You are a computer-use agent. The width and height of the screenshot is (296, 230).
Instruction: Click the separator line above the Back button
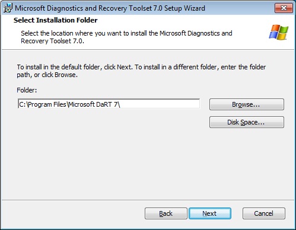148,200
